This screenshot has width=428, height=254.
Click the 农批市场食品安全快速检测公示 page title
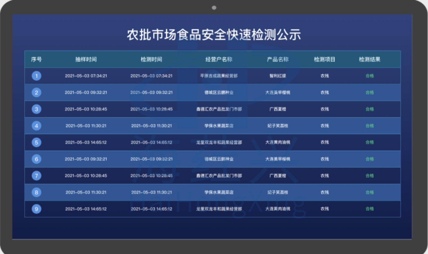[214, 35]
